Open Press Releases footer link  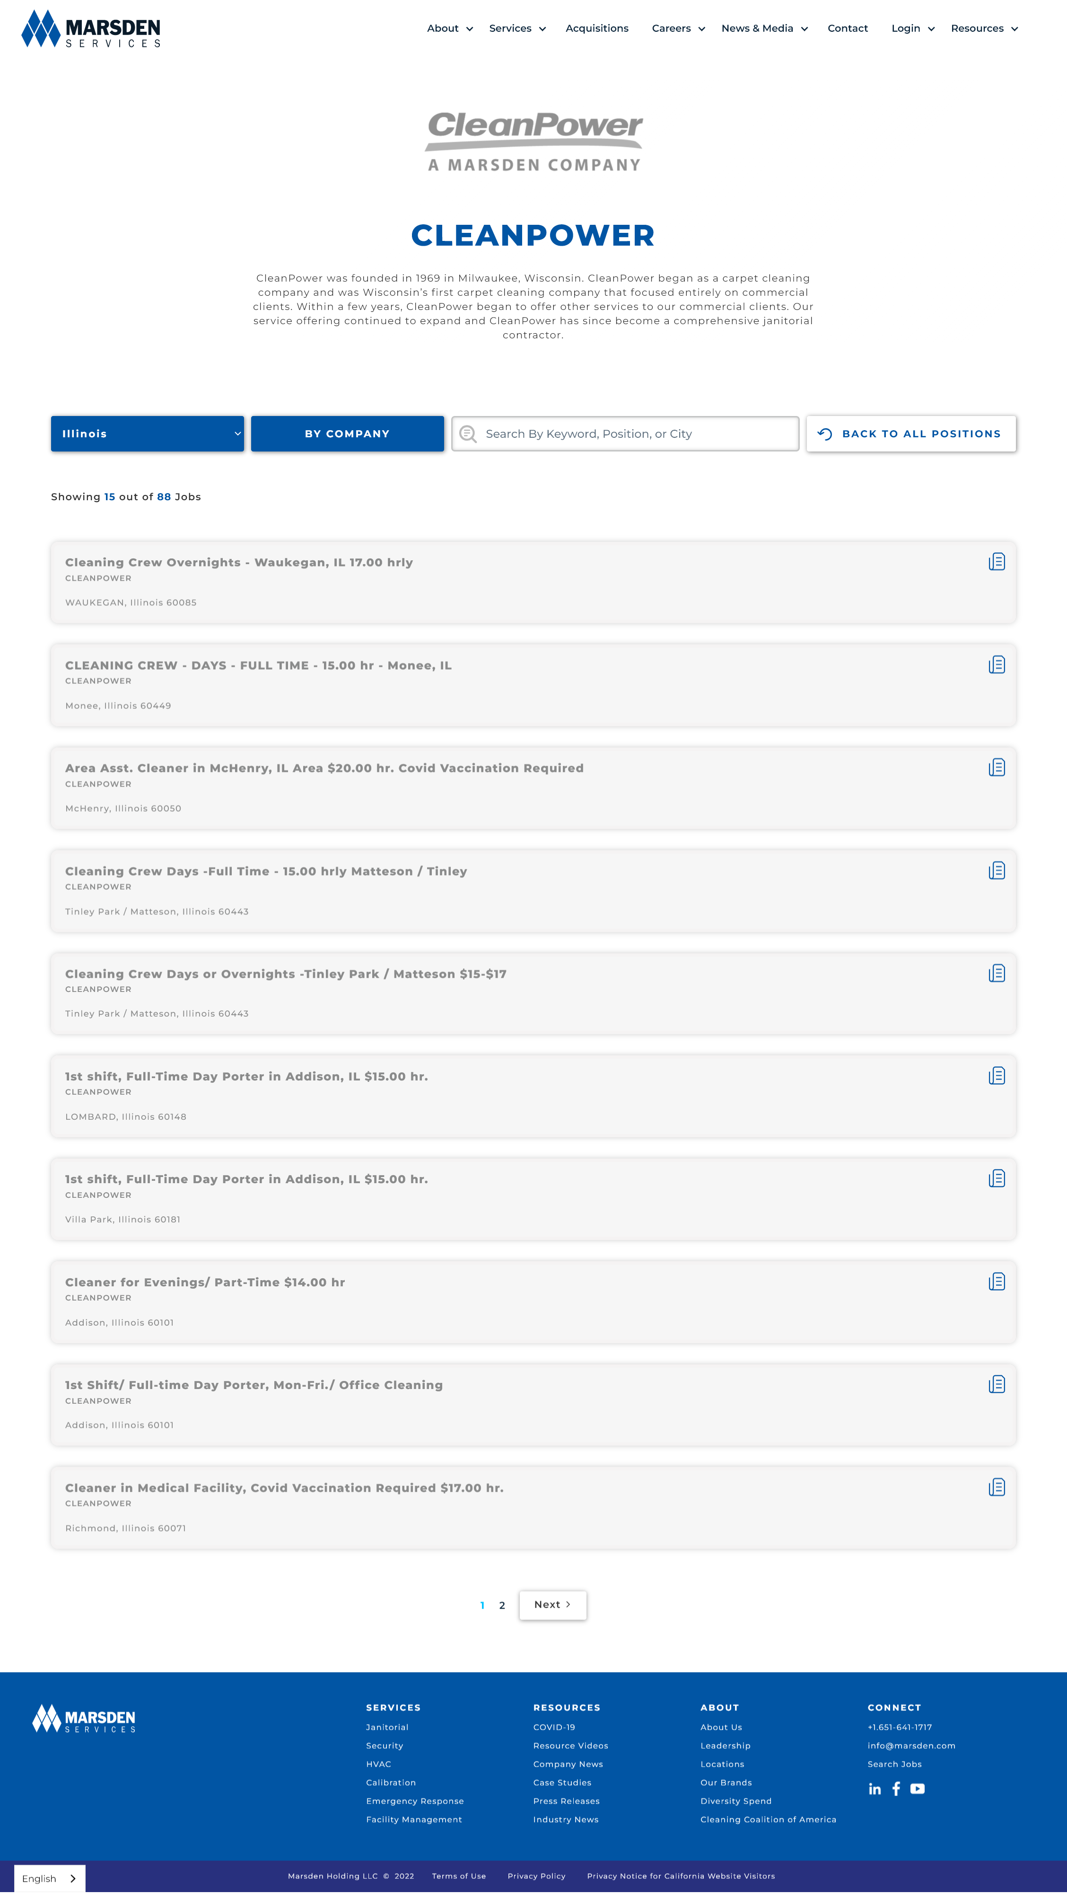(x=567, y=1801)
